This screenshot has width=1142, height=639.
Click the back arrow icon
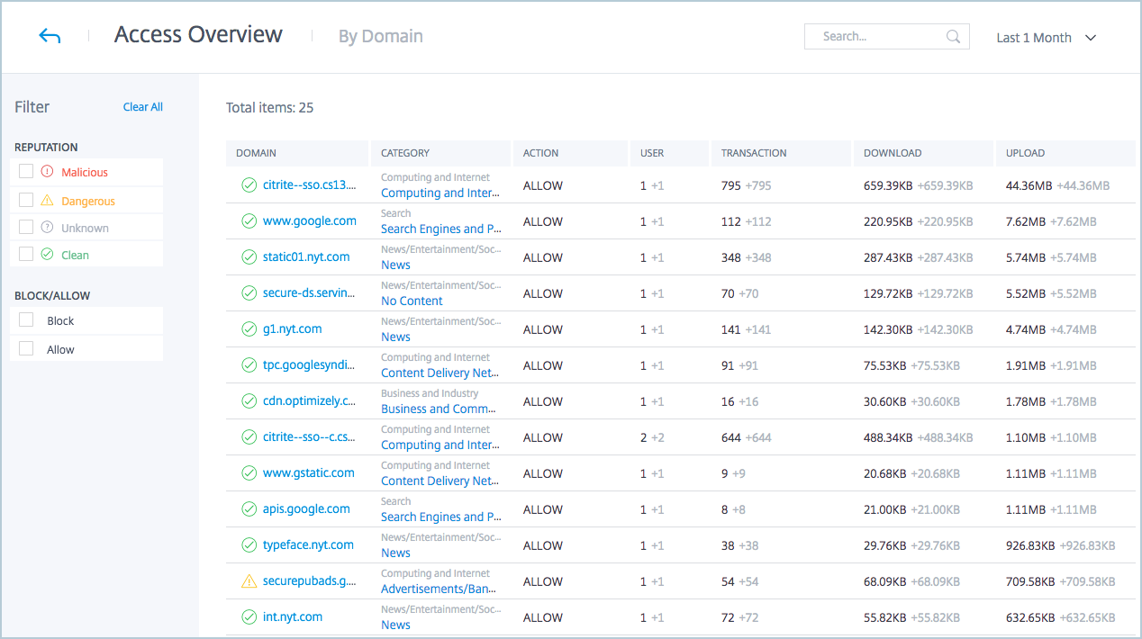point(50,37)
